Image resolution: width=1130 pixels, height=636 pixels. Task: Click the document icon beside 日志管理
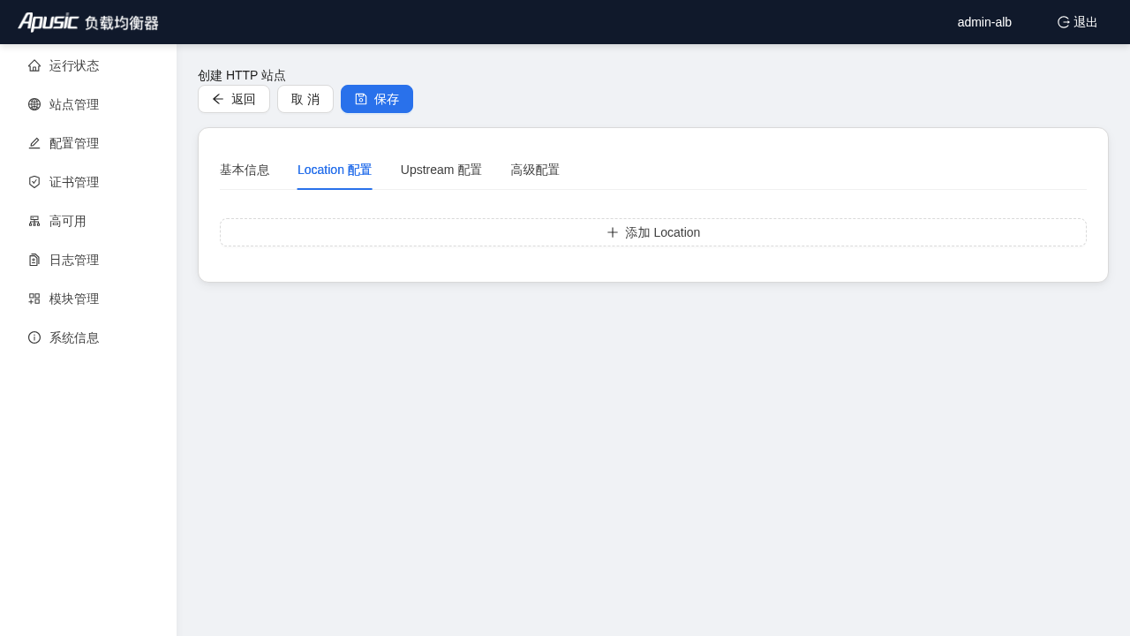tap(34, 260)
